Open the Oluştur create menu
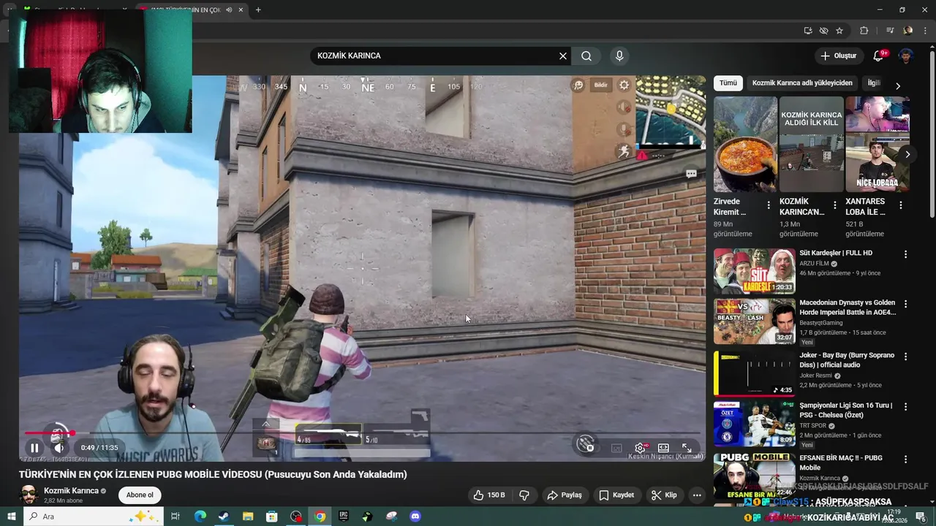936x526 pixels. 838,56
